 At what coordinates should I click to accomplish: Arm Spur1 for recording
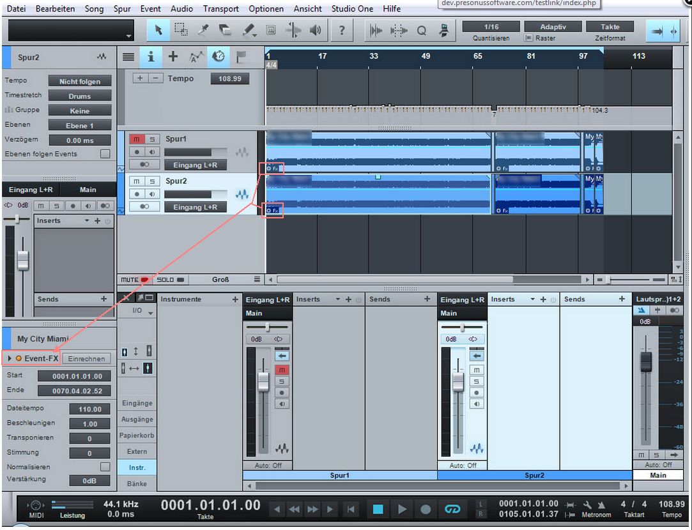[137, 152]
